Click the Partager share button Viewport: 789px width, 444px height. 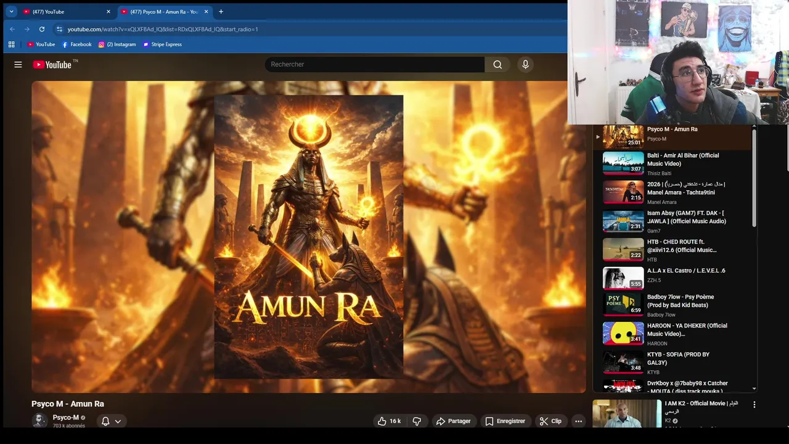(x=453, y=421)
